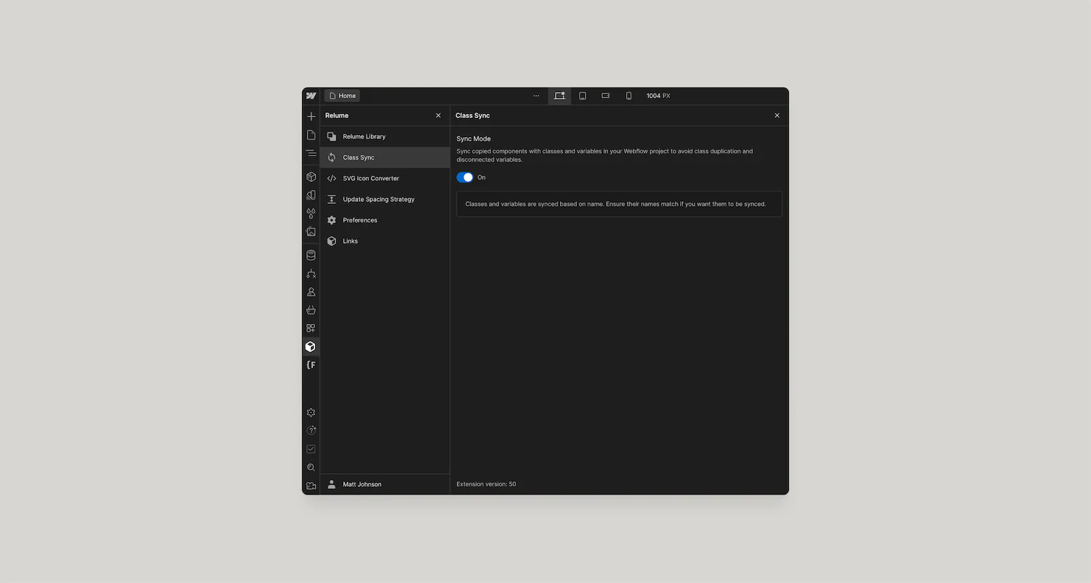Open the Variables panel icon

311,195
